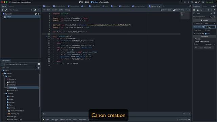
Task: Open the File menu in the script editor
Action: point(44,10)
